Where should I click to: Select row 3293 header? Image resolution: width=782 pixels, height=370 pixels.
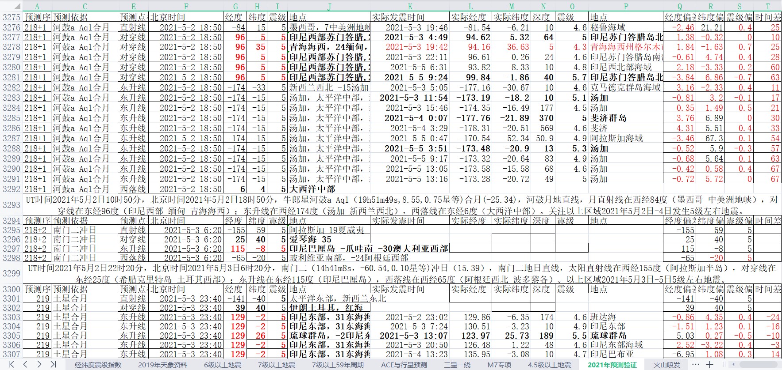coord(11,204)
